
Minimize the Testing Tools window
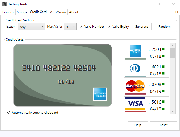pos(148,4)
